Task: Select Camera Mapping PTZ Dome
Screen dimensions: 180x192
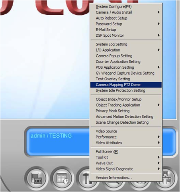Action: pos(126,85)
